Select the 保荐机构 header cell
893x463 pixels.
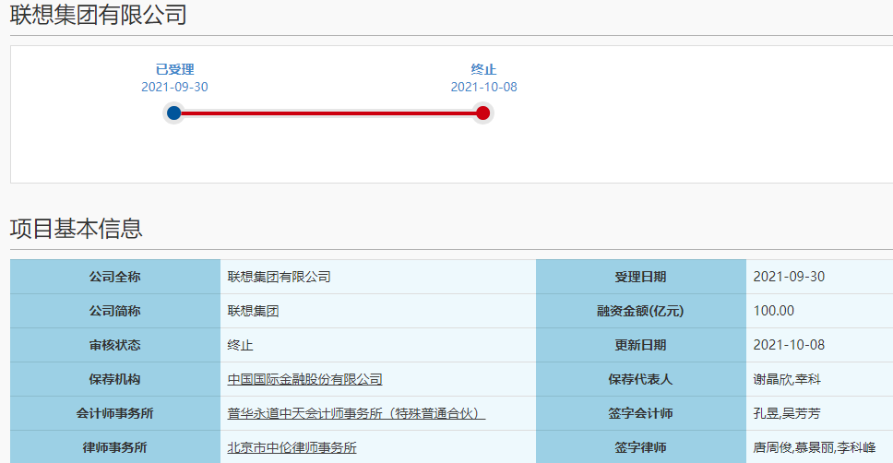(115, 379)
